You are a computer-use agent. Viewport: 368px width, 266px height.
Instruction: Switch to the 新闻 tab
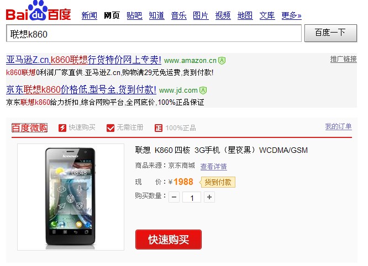90,15
